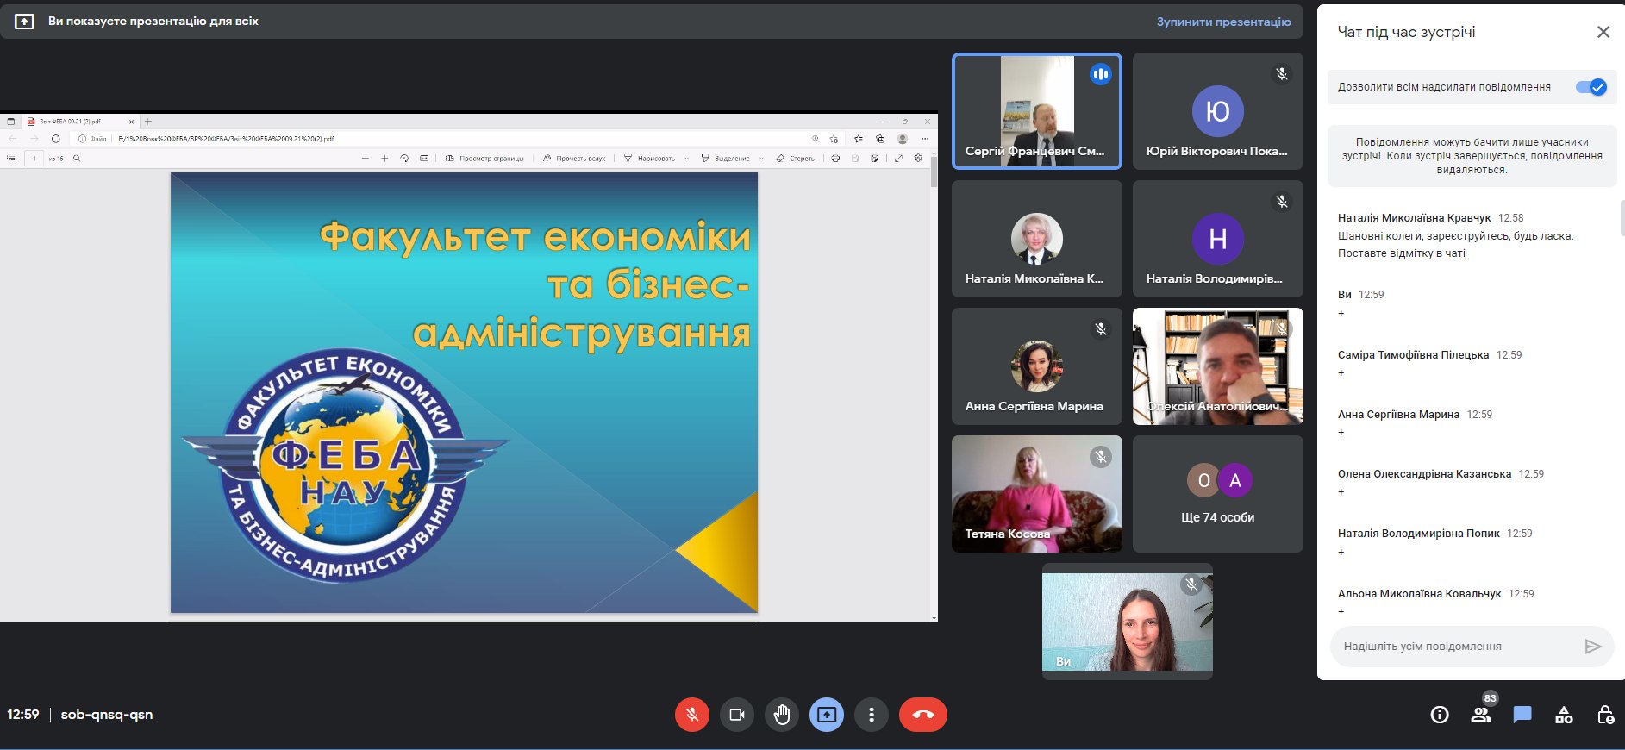Add a new Edge browser tab

point(148,122)
